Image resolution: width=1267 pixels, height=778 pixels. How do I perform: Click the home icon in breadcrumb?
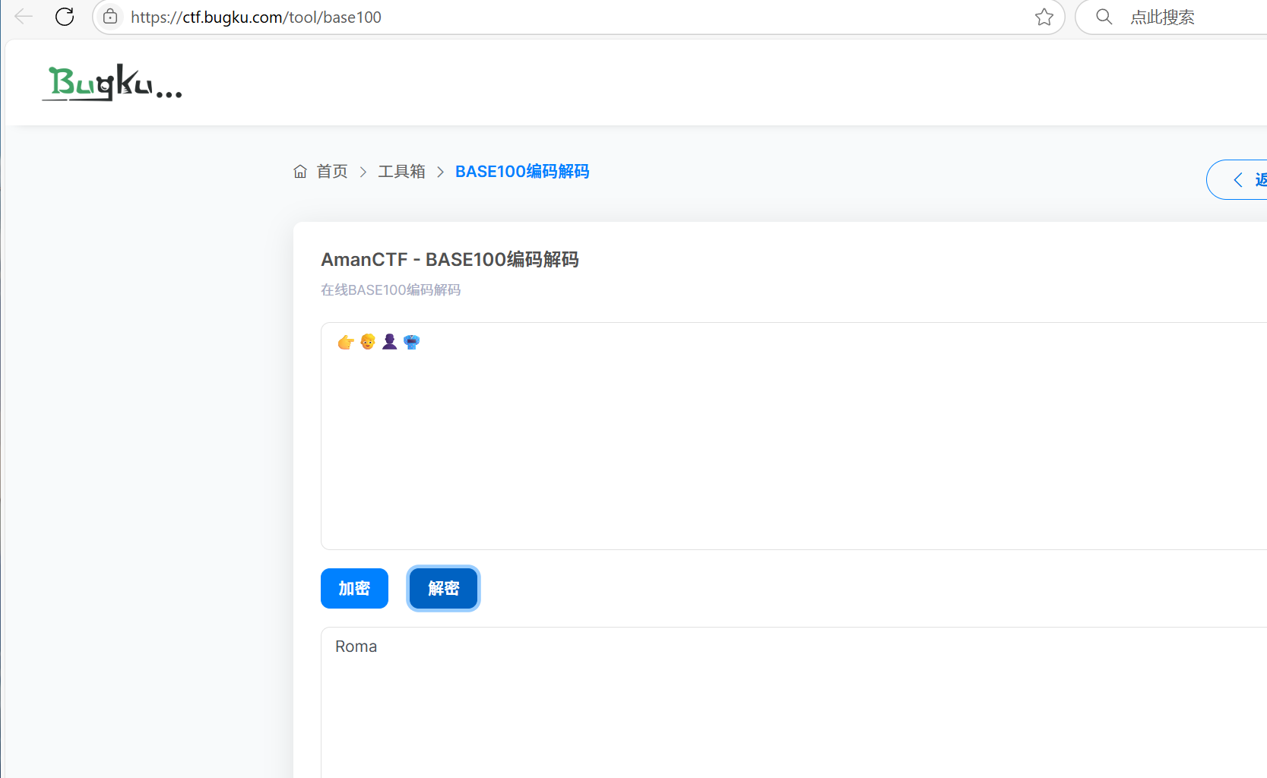300,172
